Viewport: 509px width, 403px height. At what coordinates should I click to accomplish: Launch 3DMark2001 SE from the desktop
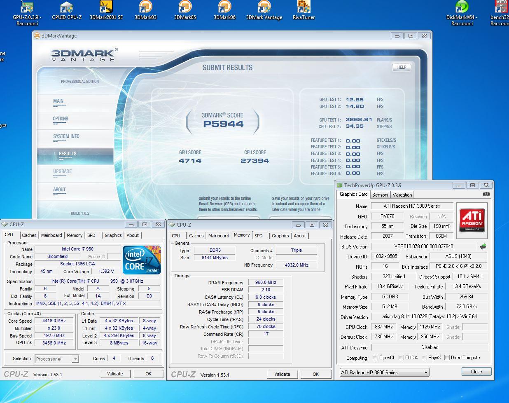106,11
